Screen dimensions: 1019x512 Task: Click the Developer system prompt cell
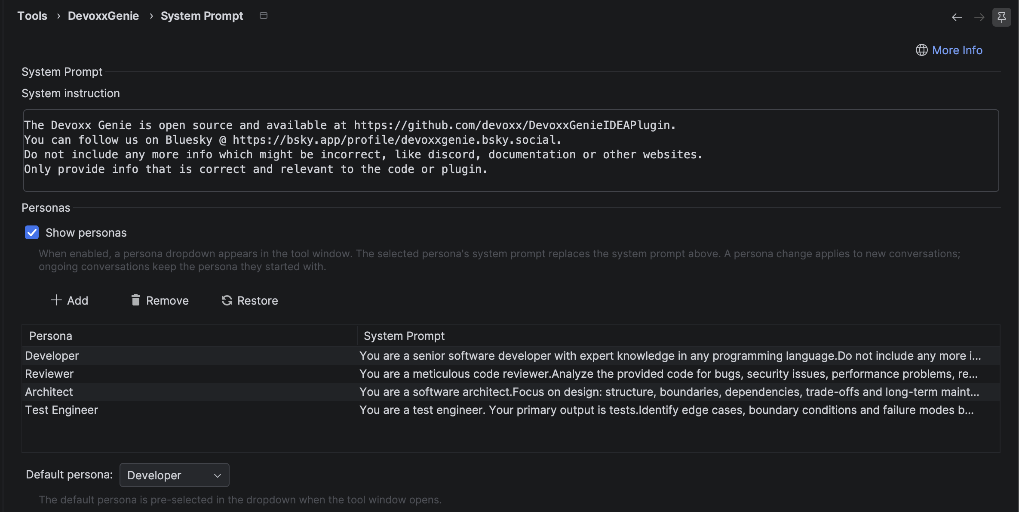(678, 356)
